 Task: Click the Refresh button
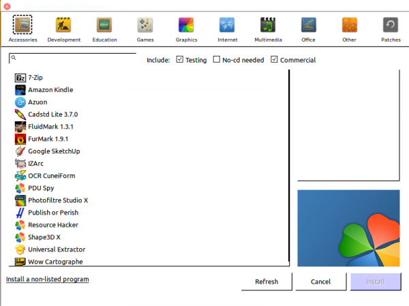[x=267, y=281]
